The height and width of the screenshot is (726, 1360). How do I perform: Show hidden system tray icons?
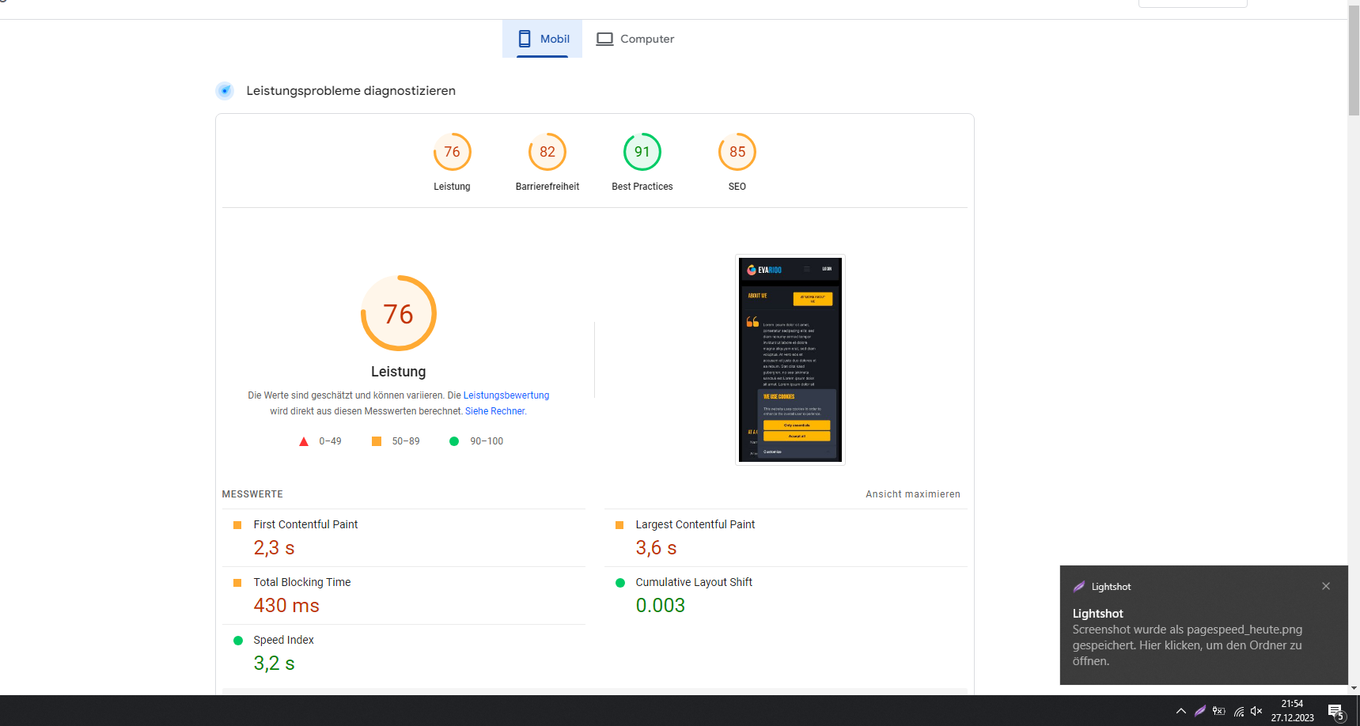[1180, 711]
